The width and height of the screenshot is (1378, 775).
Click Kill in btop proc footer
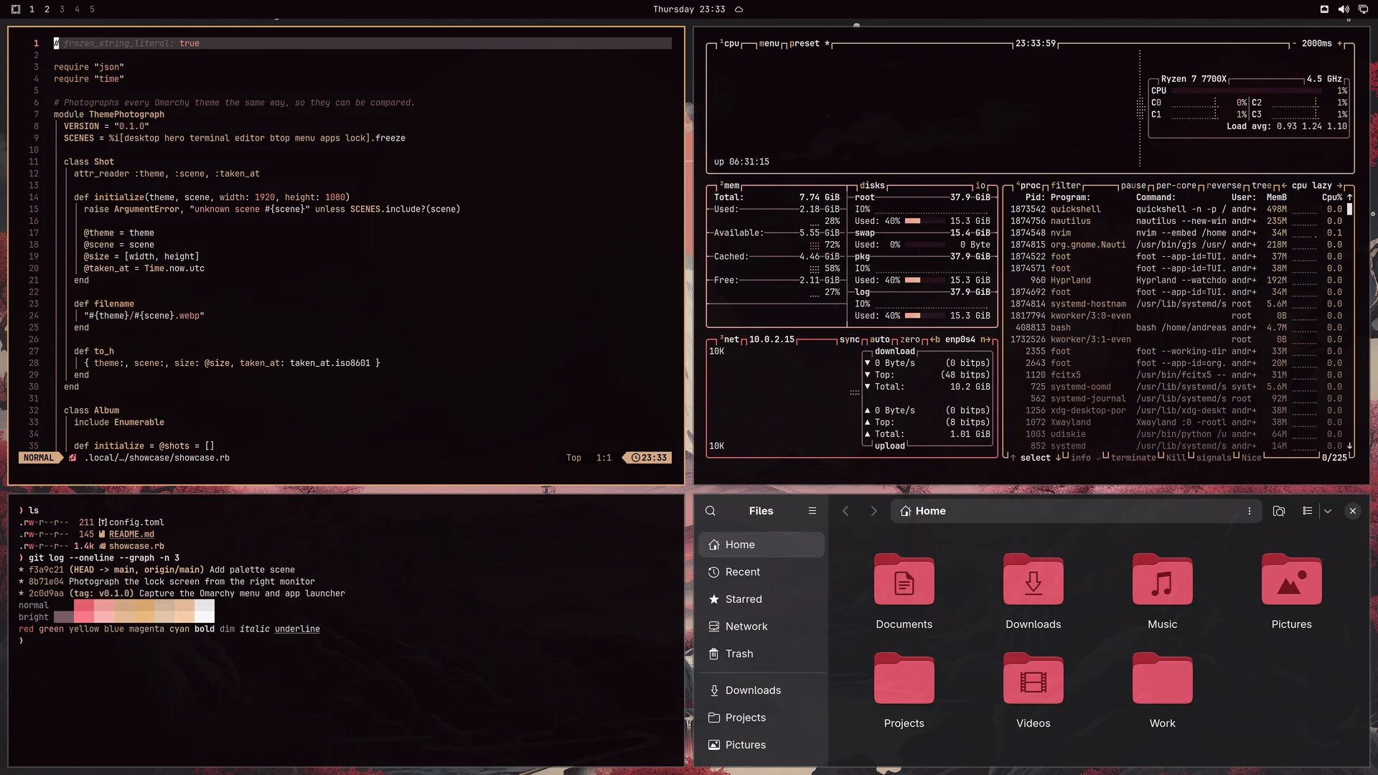click(1176, 458)
